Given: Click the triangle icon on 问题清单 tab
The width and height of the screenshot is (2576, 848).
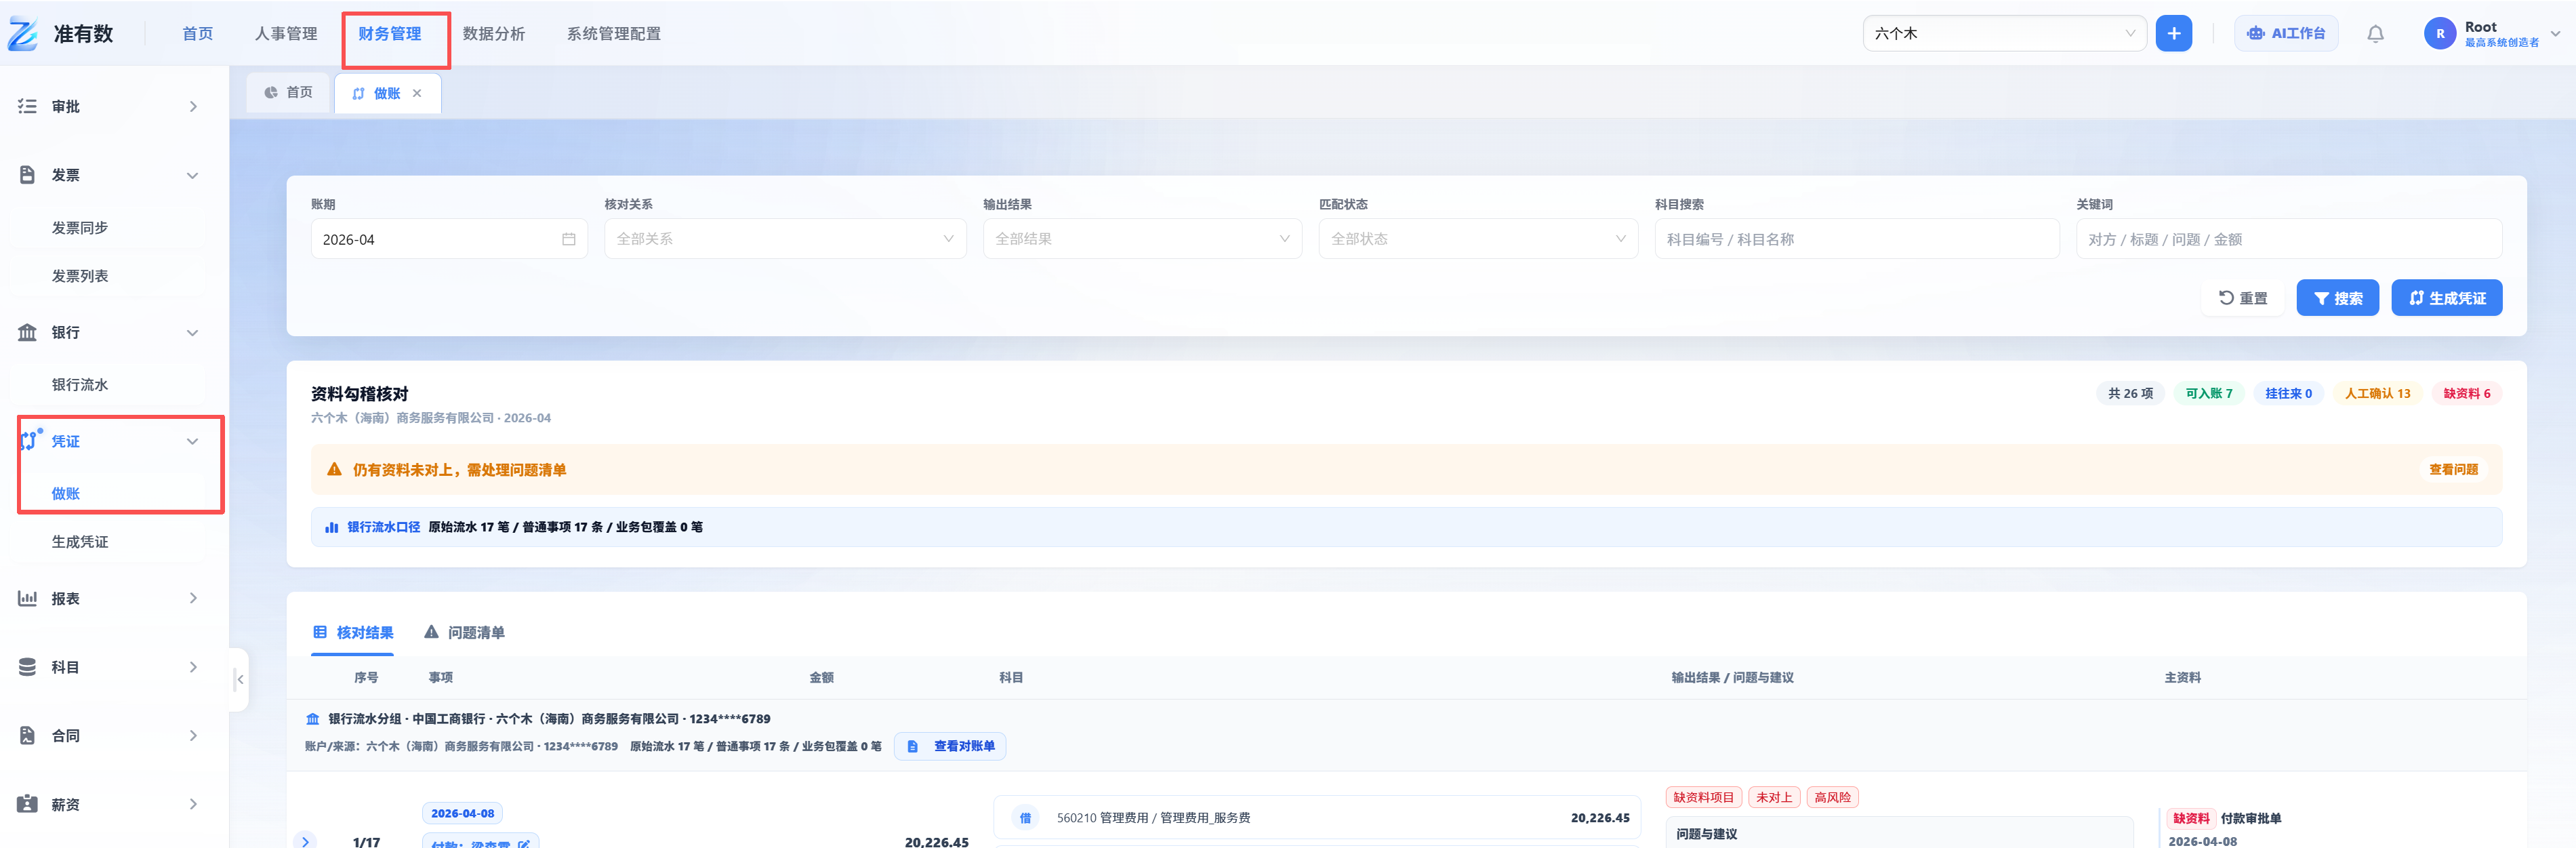Looking at the screenshot, I should pyautogui.click(x=431, y=632).
